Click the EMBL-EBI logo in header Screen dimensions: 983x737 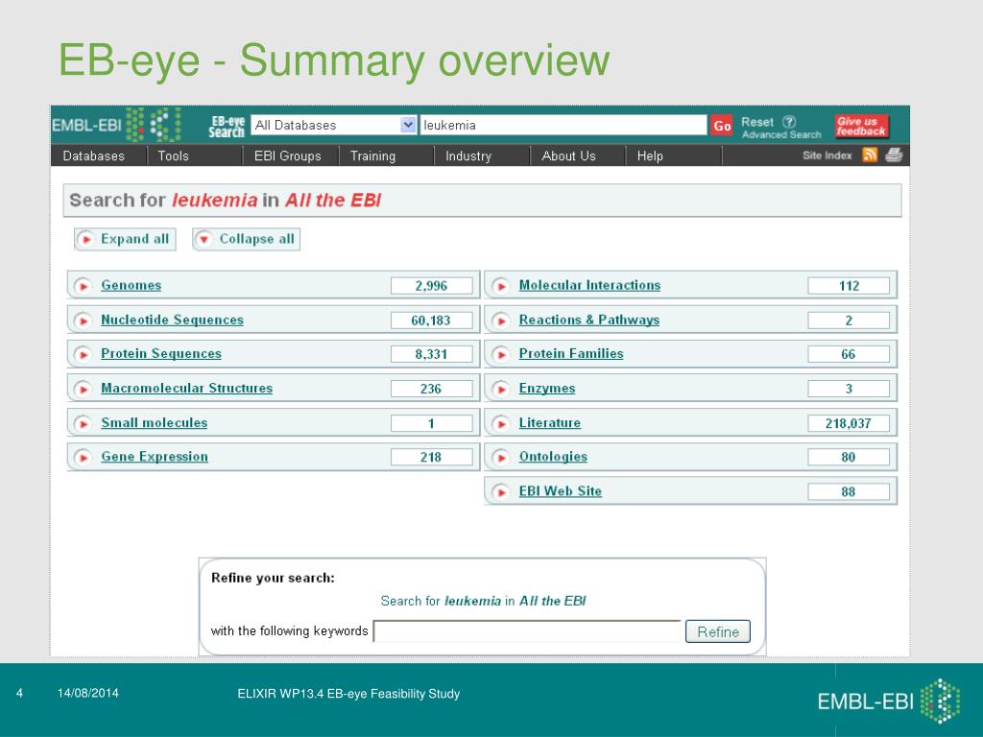(115, 125)
